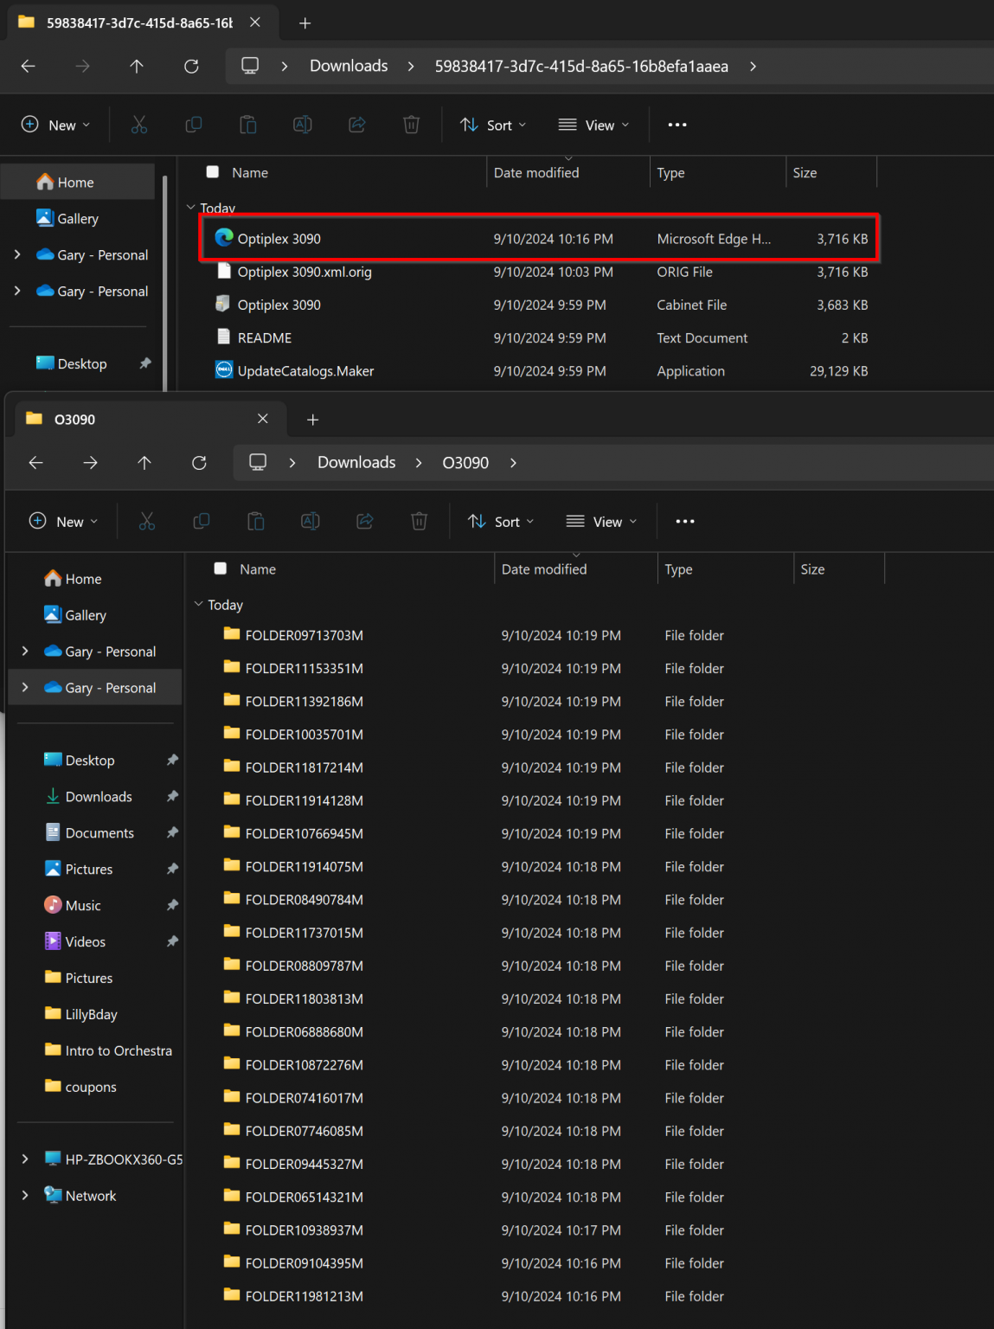The width and height of the screenshot is (994, 1329).
Task: Select the Optiplex 3090.xml.orig file
Action: click(x=305, y=272)
